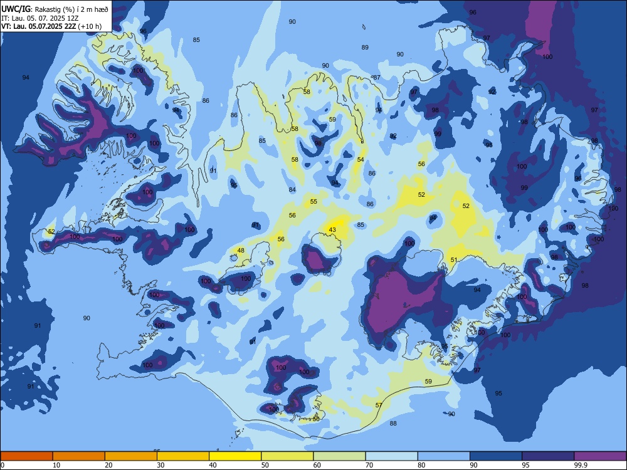Click the legend tick label '30'

[x=161, y=465]
